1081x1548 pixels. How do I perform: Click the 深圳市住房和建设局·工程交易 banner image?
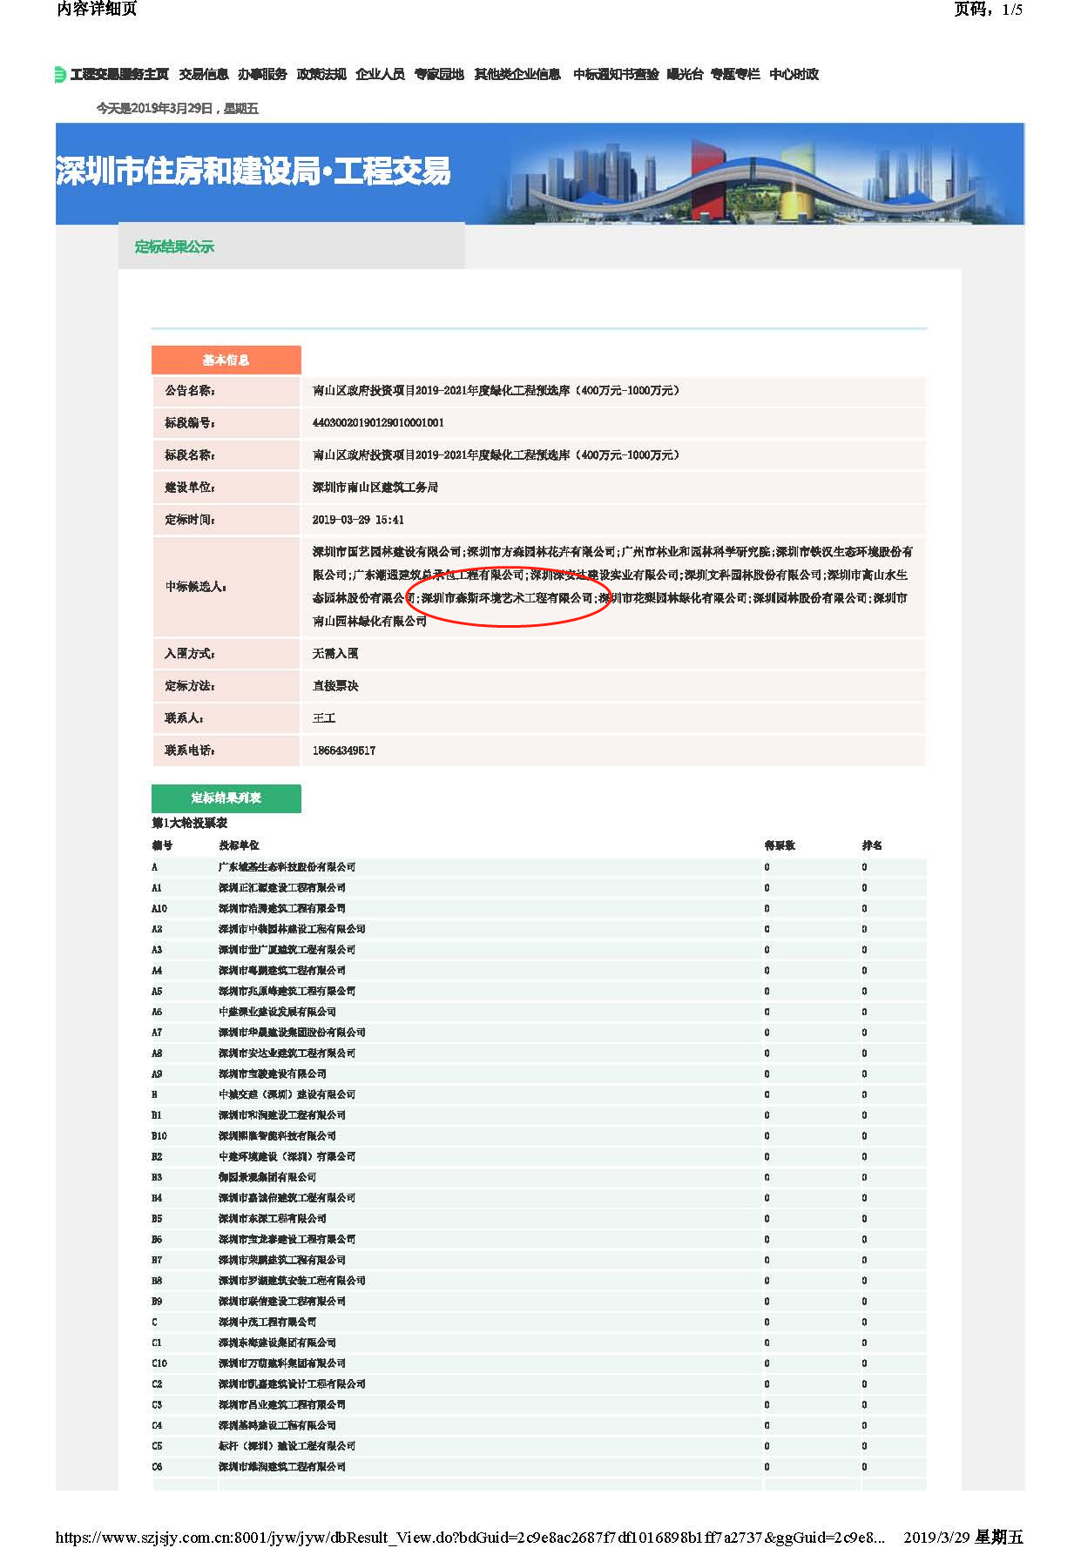point(539,173)
